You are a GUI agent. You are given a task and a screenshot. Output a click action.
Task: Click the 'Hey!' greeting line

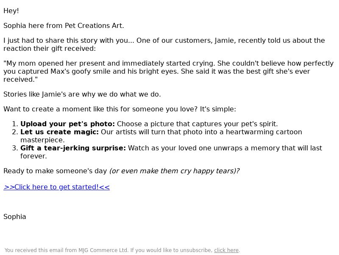click(11, 11)
